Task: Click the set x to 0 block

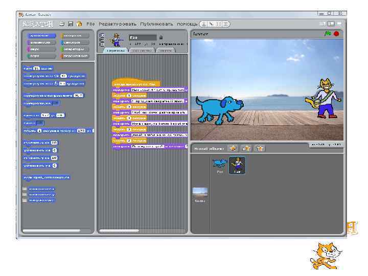Action: [40, 150]
